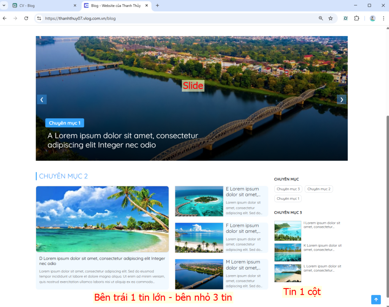Screen dimensions: 389x307
Task: Open a new browser tab
Action: [x=157, y=5]
